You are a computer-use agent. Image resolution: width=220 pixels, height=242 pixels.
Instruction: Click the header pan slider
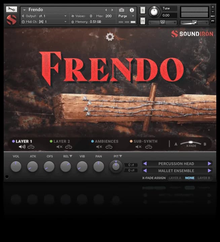tap(162, 23)
